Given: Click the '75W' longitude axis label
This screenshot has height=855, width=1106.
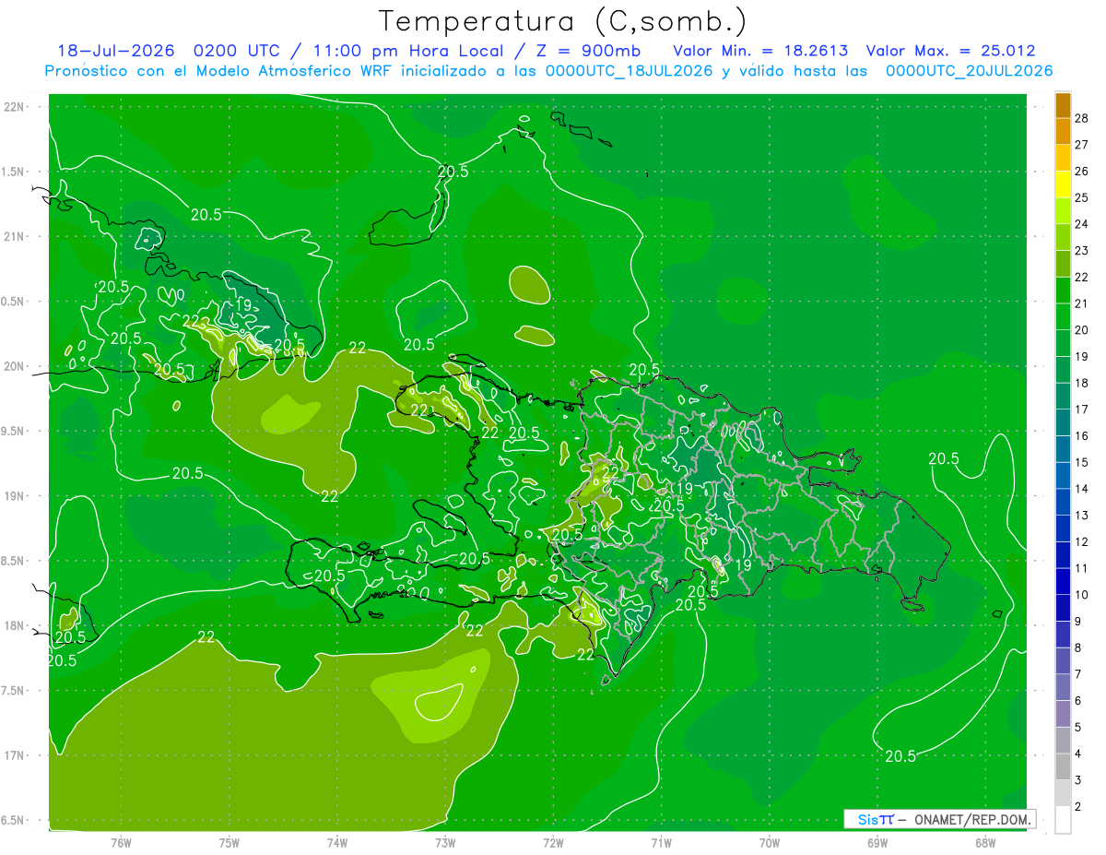Looking at the screenshot, I should point(229,843).
